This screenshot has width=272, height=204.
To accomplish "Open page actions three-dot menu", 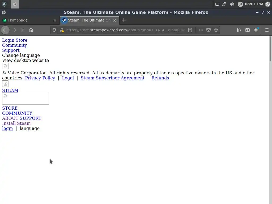I will point(201,30).
